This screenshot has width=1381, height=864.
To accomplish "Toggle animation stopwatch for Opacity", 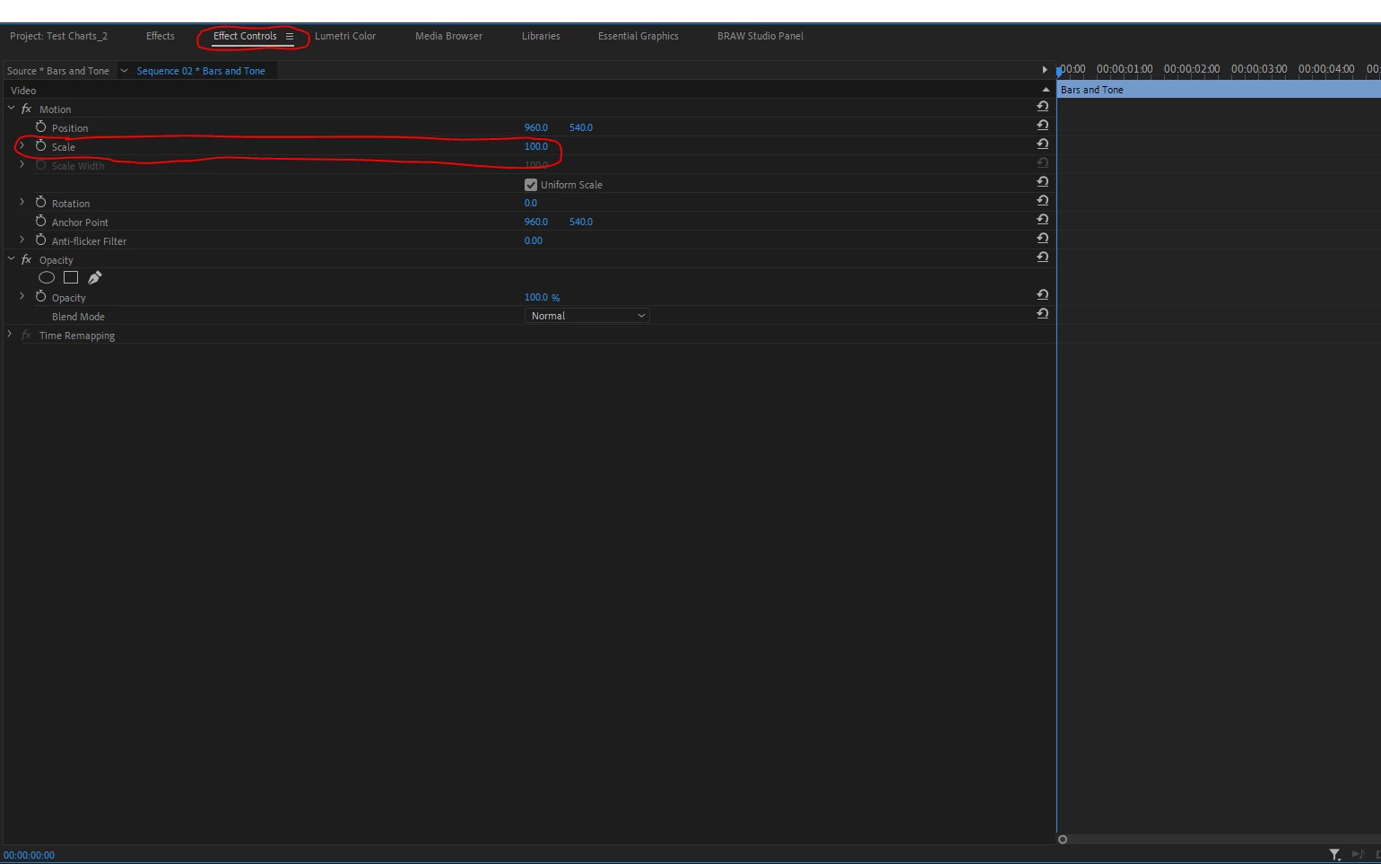I will 40,297.
